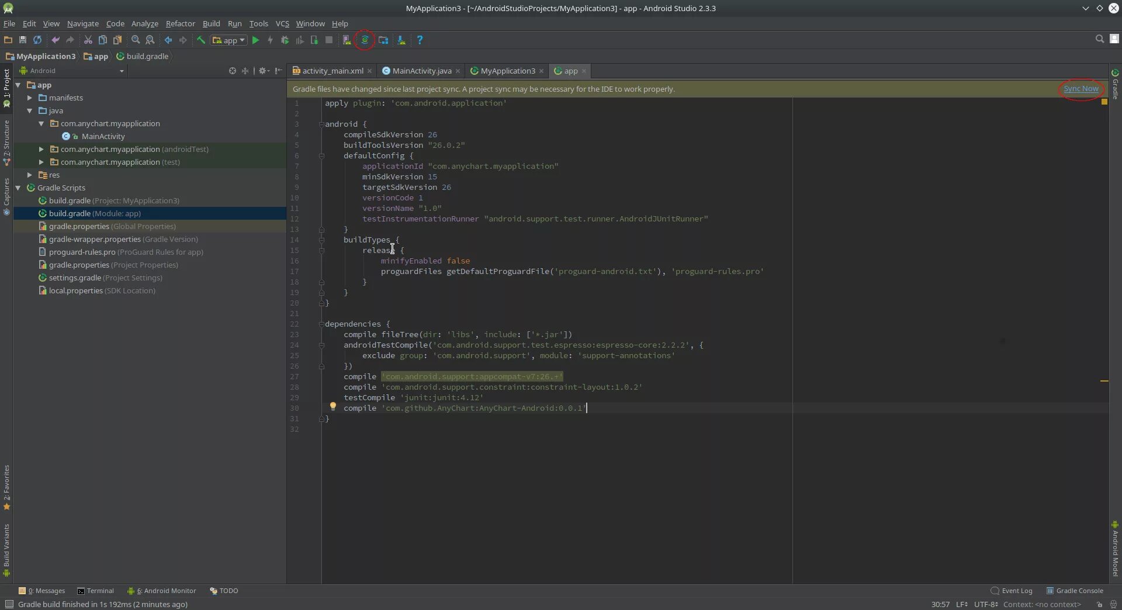The height and width of the screenshot is (610, 1122).
Task: Expand com.anychart.myapplication (androidTest) package
Action: [41, 149]
